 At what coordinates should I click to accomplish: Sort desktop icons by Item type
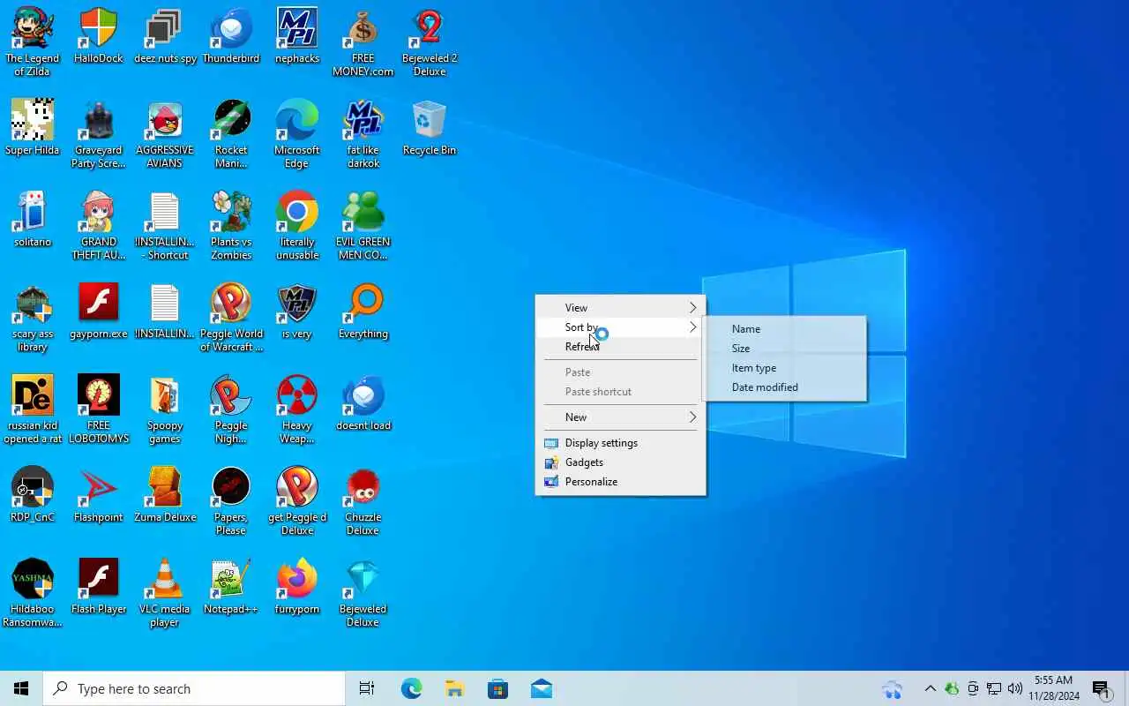click(x=785, y=367)
